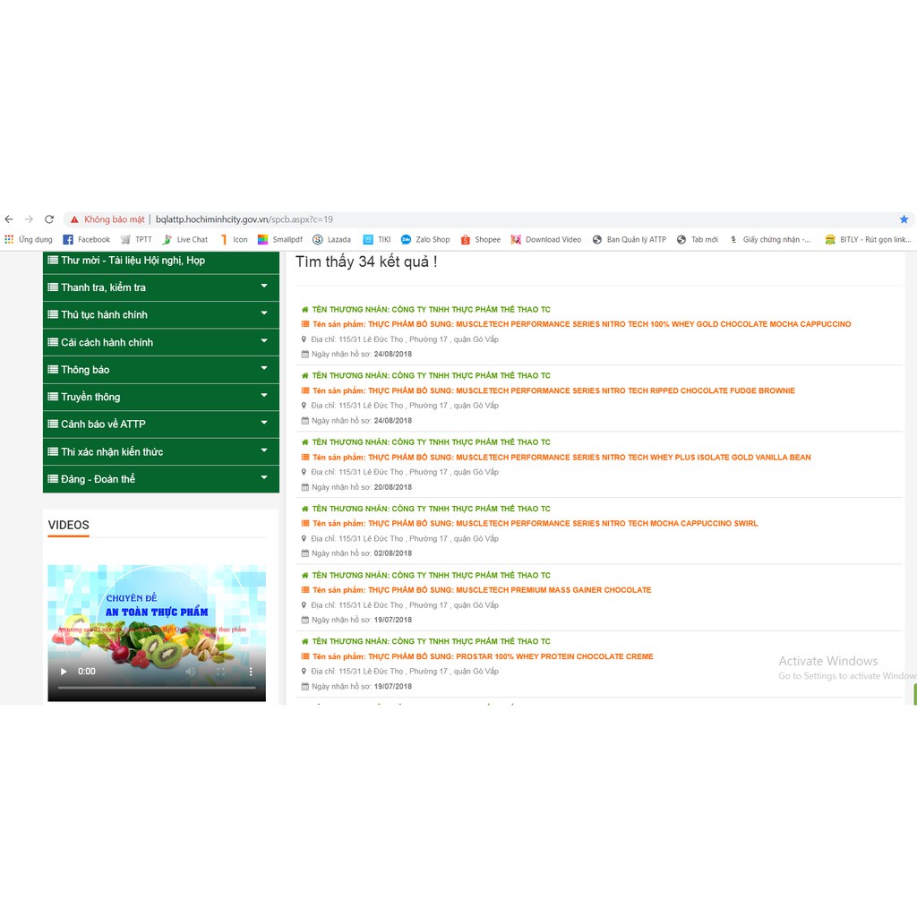Image resolution: width=917 pixels, height=917 pixels.
Task: Open the video player three-dot options menu
Action: 250,671
